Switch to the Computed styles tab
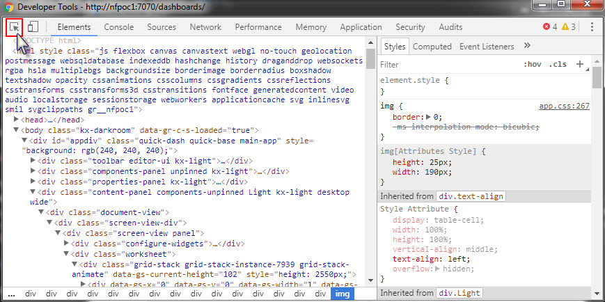Viewport: 605px width, 302px height. click(x=432, y=47)
